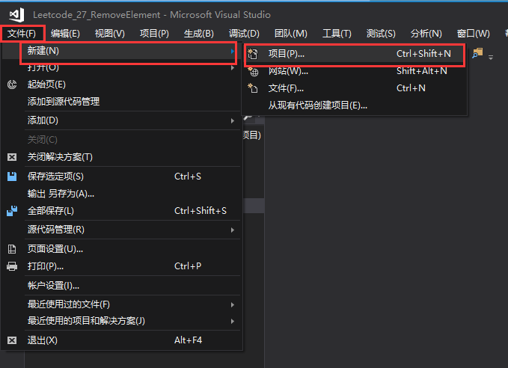Select 退出(X) to quit Visual Studio

point(121,340)
